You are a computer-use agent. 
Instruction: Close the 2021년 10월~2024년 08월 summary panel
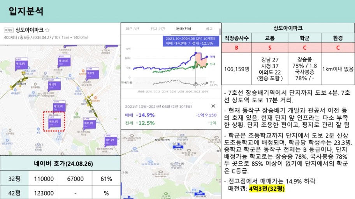coord(213,106)
